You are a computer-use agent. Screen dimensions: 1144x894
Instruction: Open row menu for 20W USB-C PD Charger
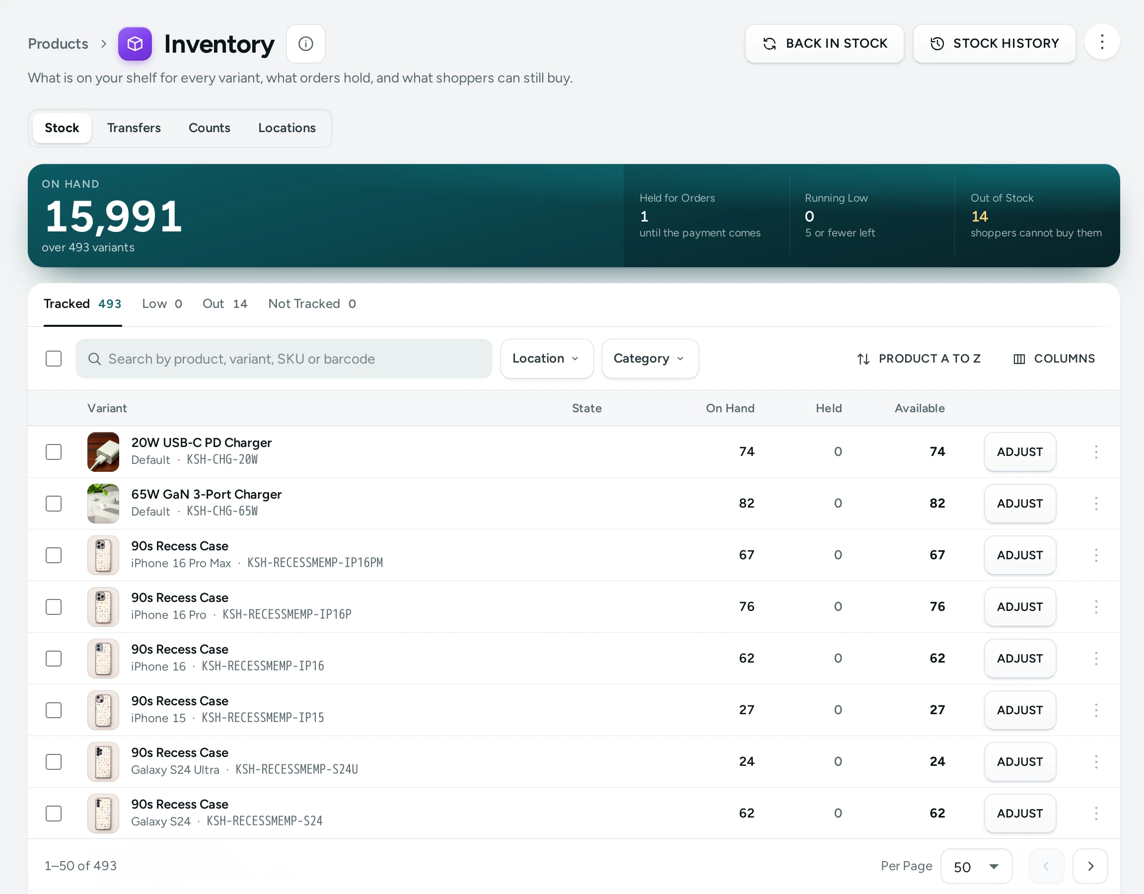click(1096, 451)
